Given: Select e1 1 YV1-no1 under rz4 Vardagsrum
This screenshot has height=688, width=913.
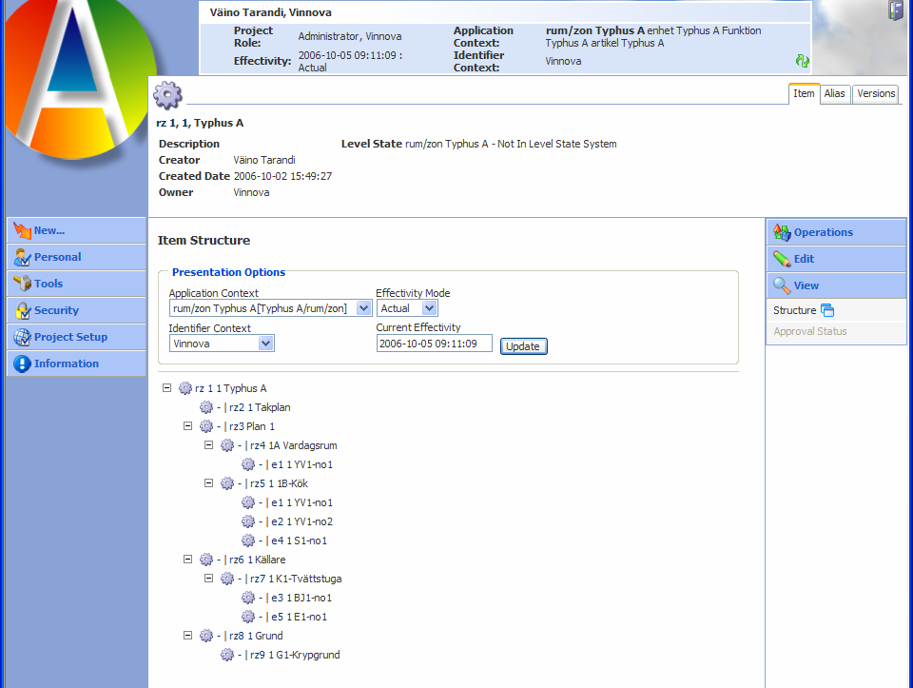Looking at the screenshot, I should (302, 465).
